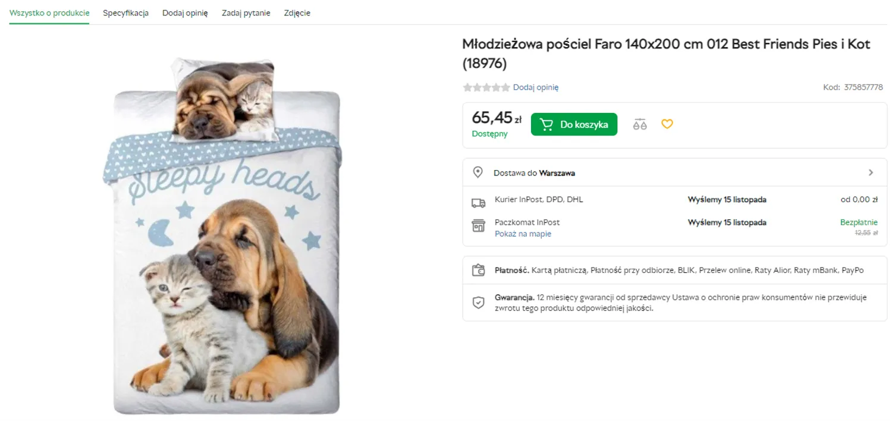
Task: Click the star rating icons
Action: point(486,87)
